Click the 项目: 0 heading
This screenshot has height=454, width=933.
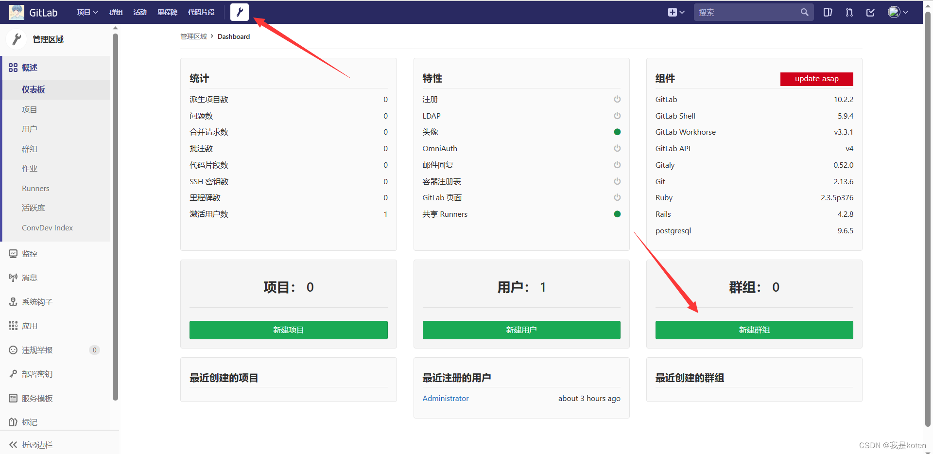(288, 287)
